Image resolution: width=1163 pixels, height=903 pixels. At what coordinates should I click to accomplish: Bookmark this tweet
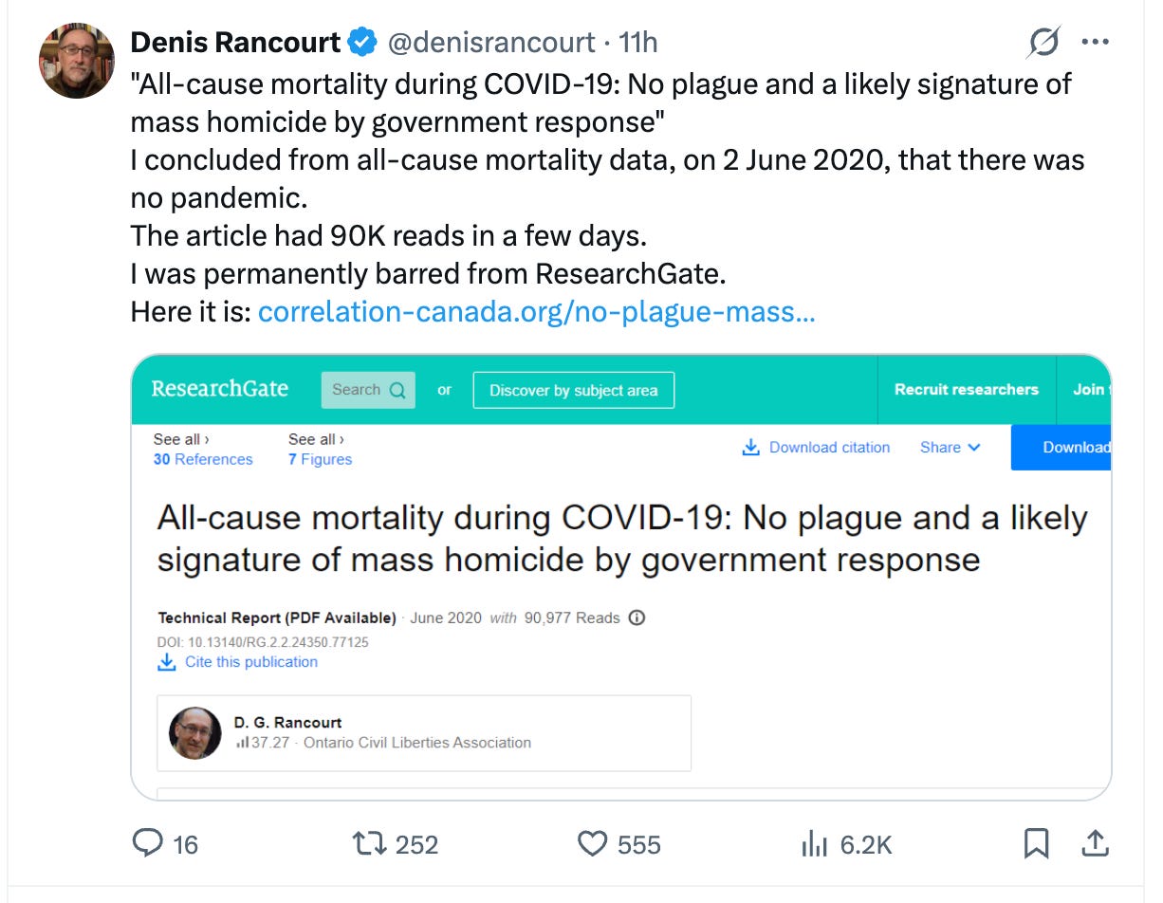[x=1036, y=843]
